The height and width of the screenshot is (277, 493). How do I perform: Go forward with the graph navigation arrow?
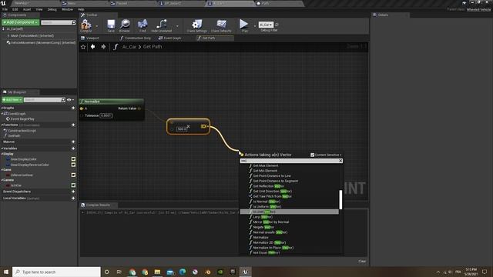point(103,47)
